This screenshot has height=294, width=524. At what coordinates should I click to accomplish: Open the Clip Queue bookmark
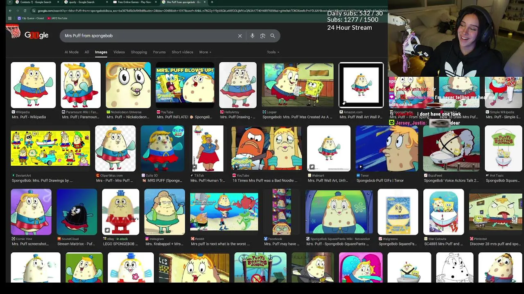tap(31, 18)
